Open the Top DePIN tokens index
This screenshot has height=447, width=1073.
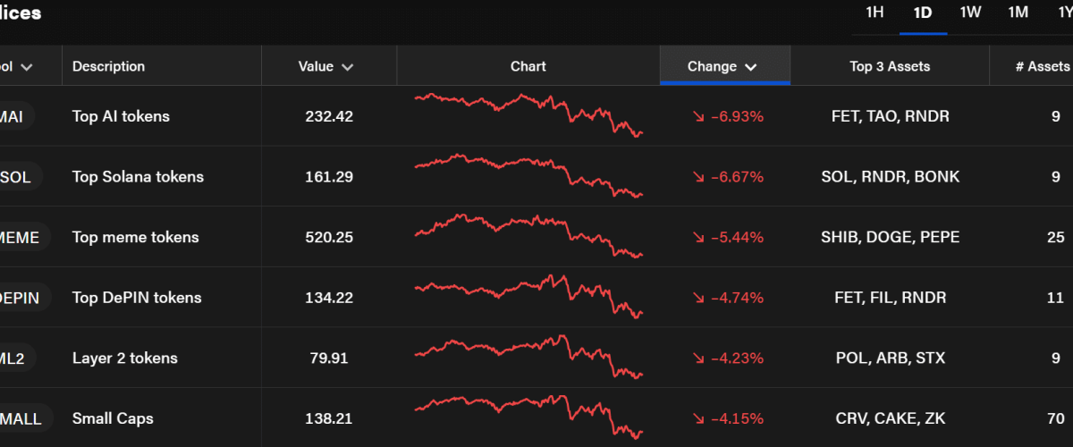137,298
